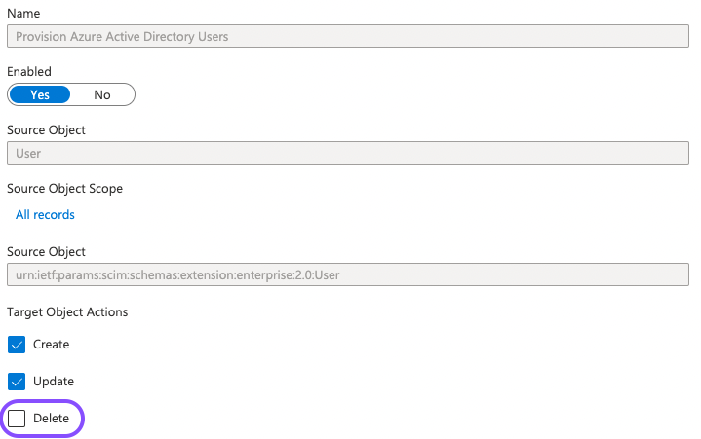The height and width of the screenshot is (439, 701).
Task: Click the Source Object field showing User
Action: (x=348, y=153)
